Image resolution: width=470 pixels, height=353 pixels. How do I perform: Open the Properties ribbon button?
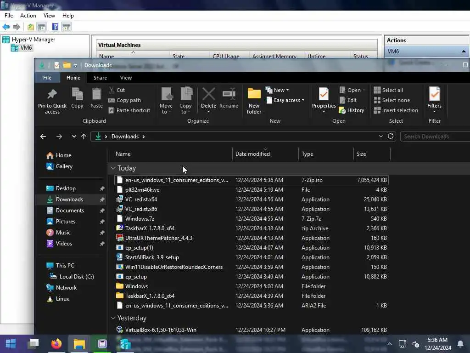pyautogui.click(x=324, y=100)
